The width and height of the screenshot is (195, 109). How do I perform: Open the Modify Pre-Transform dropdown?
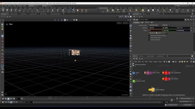(x=158, y=33)
